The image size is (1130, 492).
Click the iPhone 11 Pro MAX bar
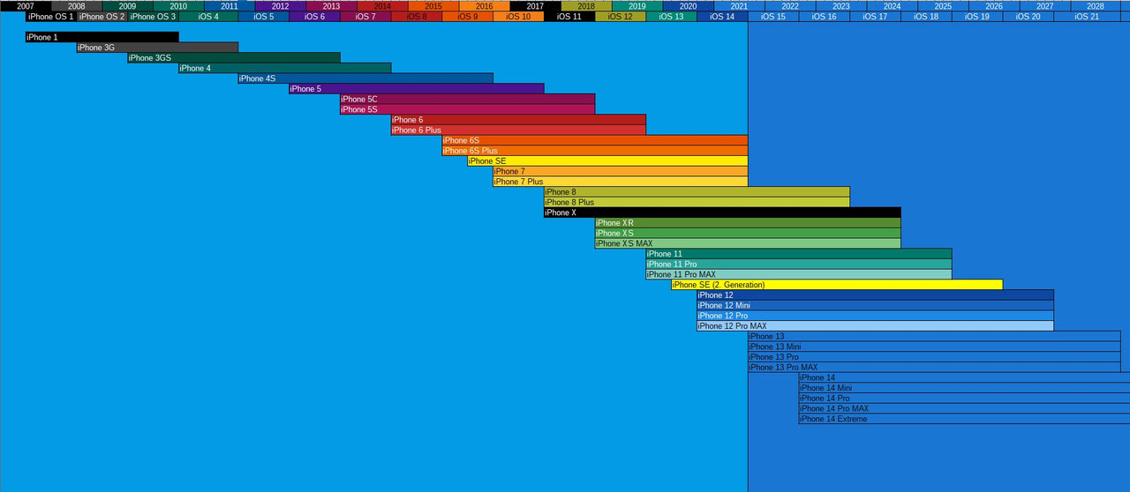[799, 274]
